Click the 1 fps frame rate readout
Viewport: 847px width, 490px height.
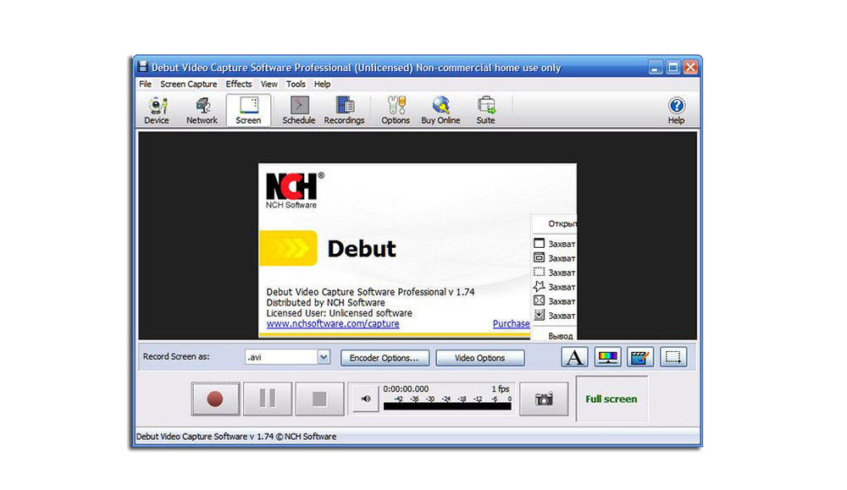point(501,389)
